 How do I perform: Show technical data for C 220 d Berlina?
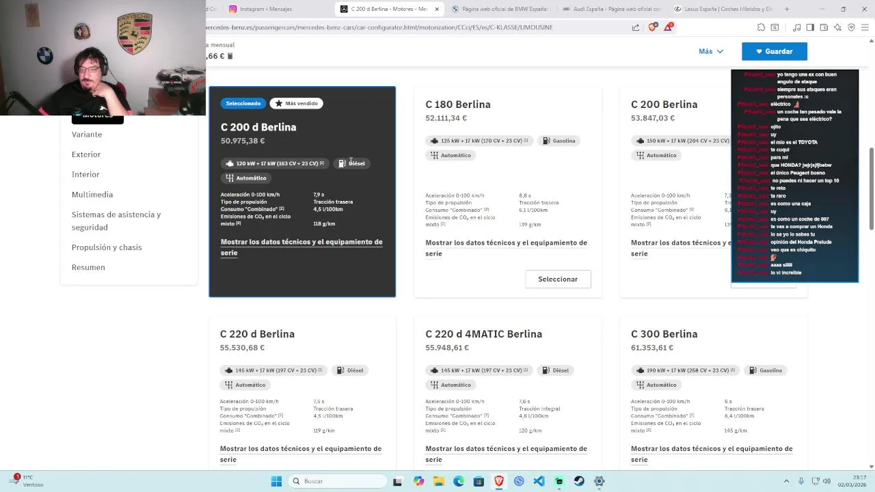tap(301, 454)
